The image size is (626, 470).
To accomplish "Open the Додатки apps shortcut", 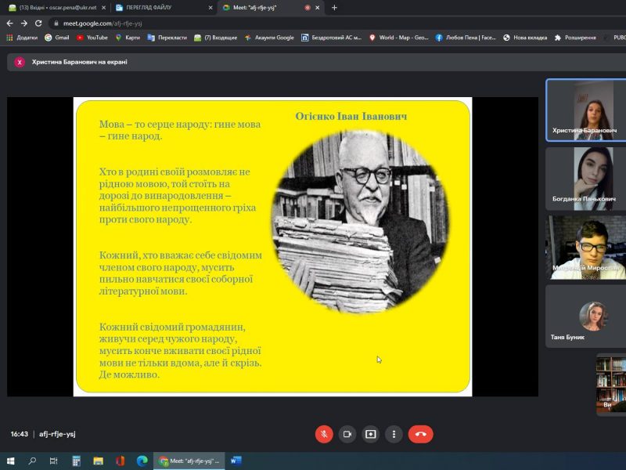I will 21,37.
